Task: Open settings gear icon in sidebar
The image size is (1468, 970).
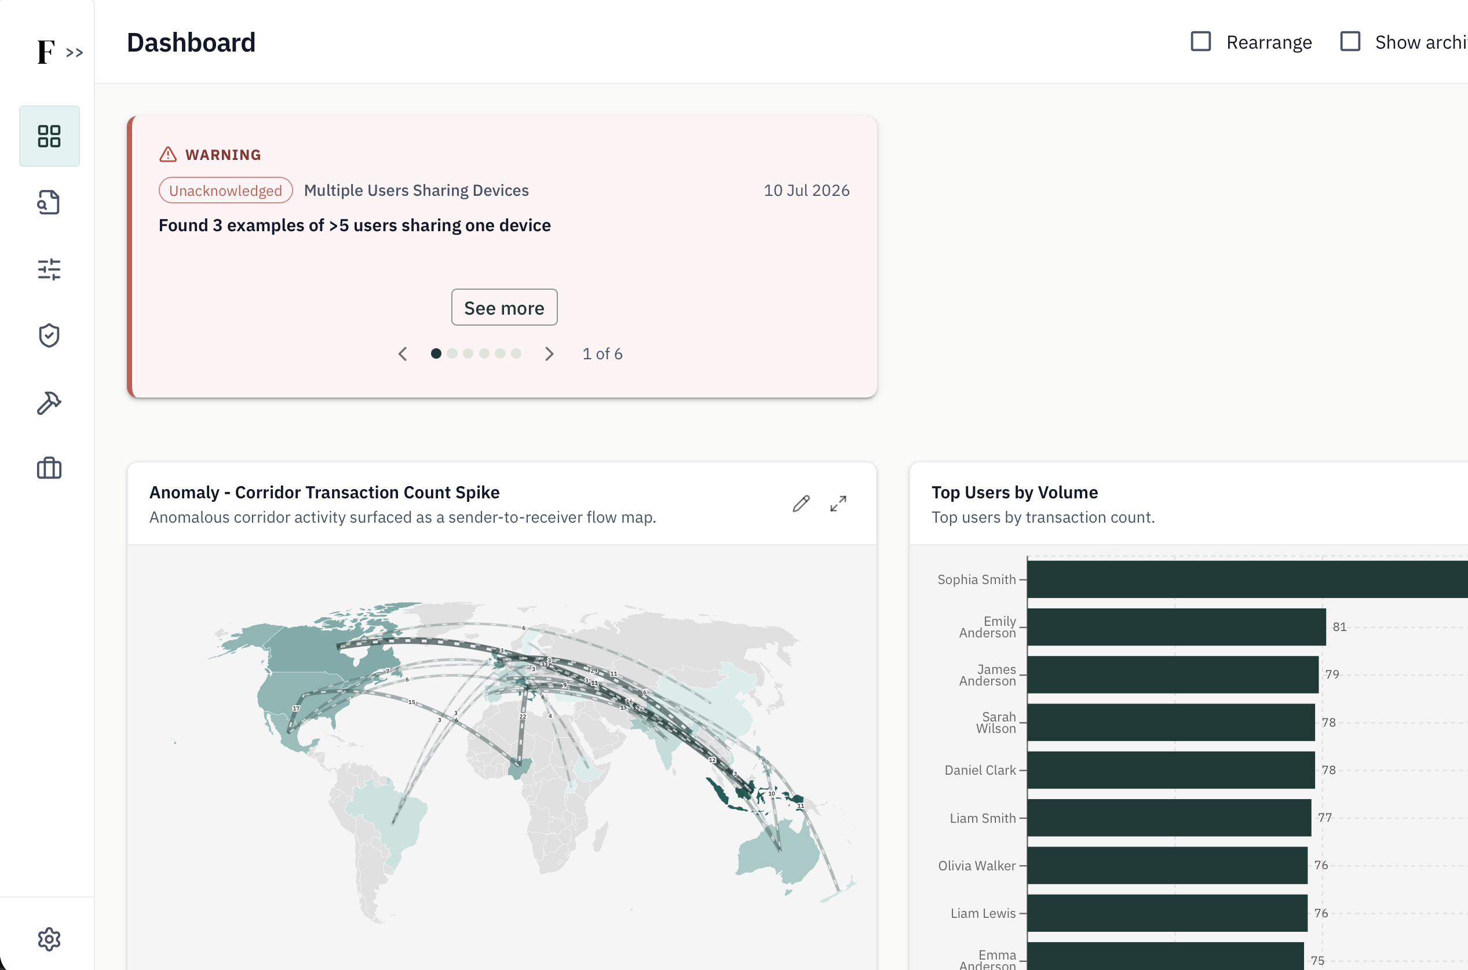Action: pyautogui.click(x=49, y=939)
